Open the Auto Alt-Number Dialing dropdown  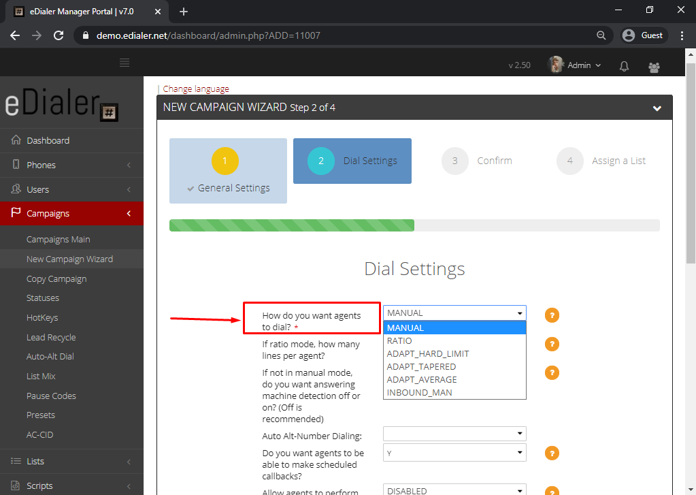click(x=454, y=434)
